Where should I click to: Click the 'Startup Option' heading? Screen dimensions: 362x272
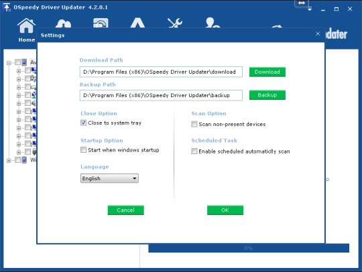pyautogui.click(x=102, y=141)
